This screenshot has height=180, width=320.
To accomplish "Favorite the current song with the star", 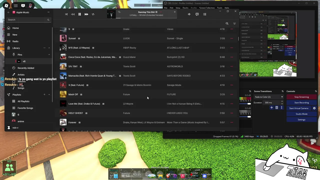I will [x=175, y=12].
